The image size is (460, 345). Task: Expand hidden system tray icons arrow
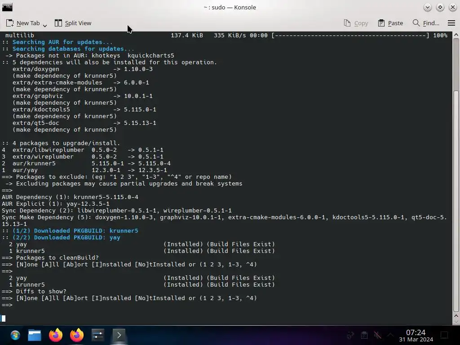click(x=390, y=335)
